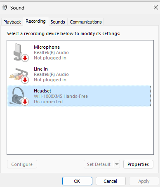Open Properties for the selected Headset
The image size is (160, 187).
tap(138, 164)
